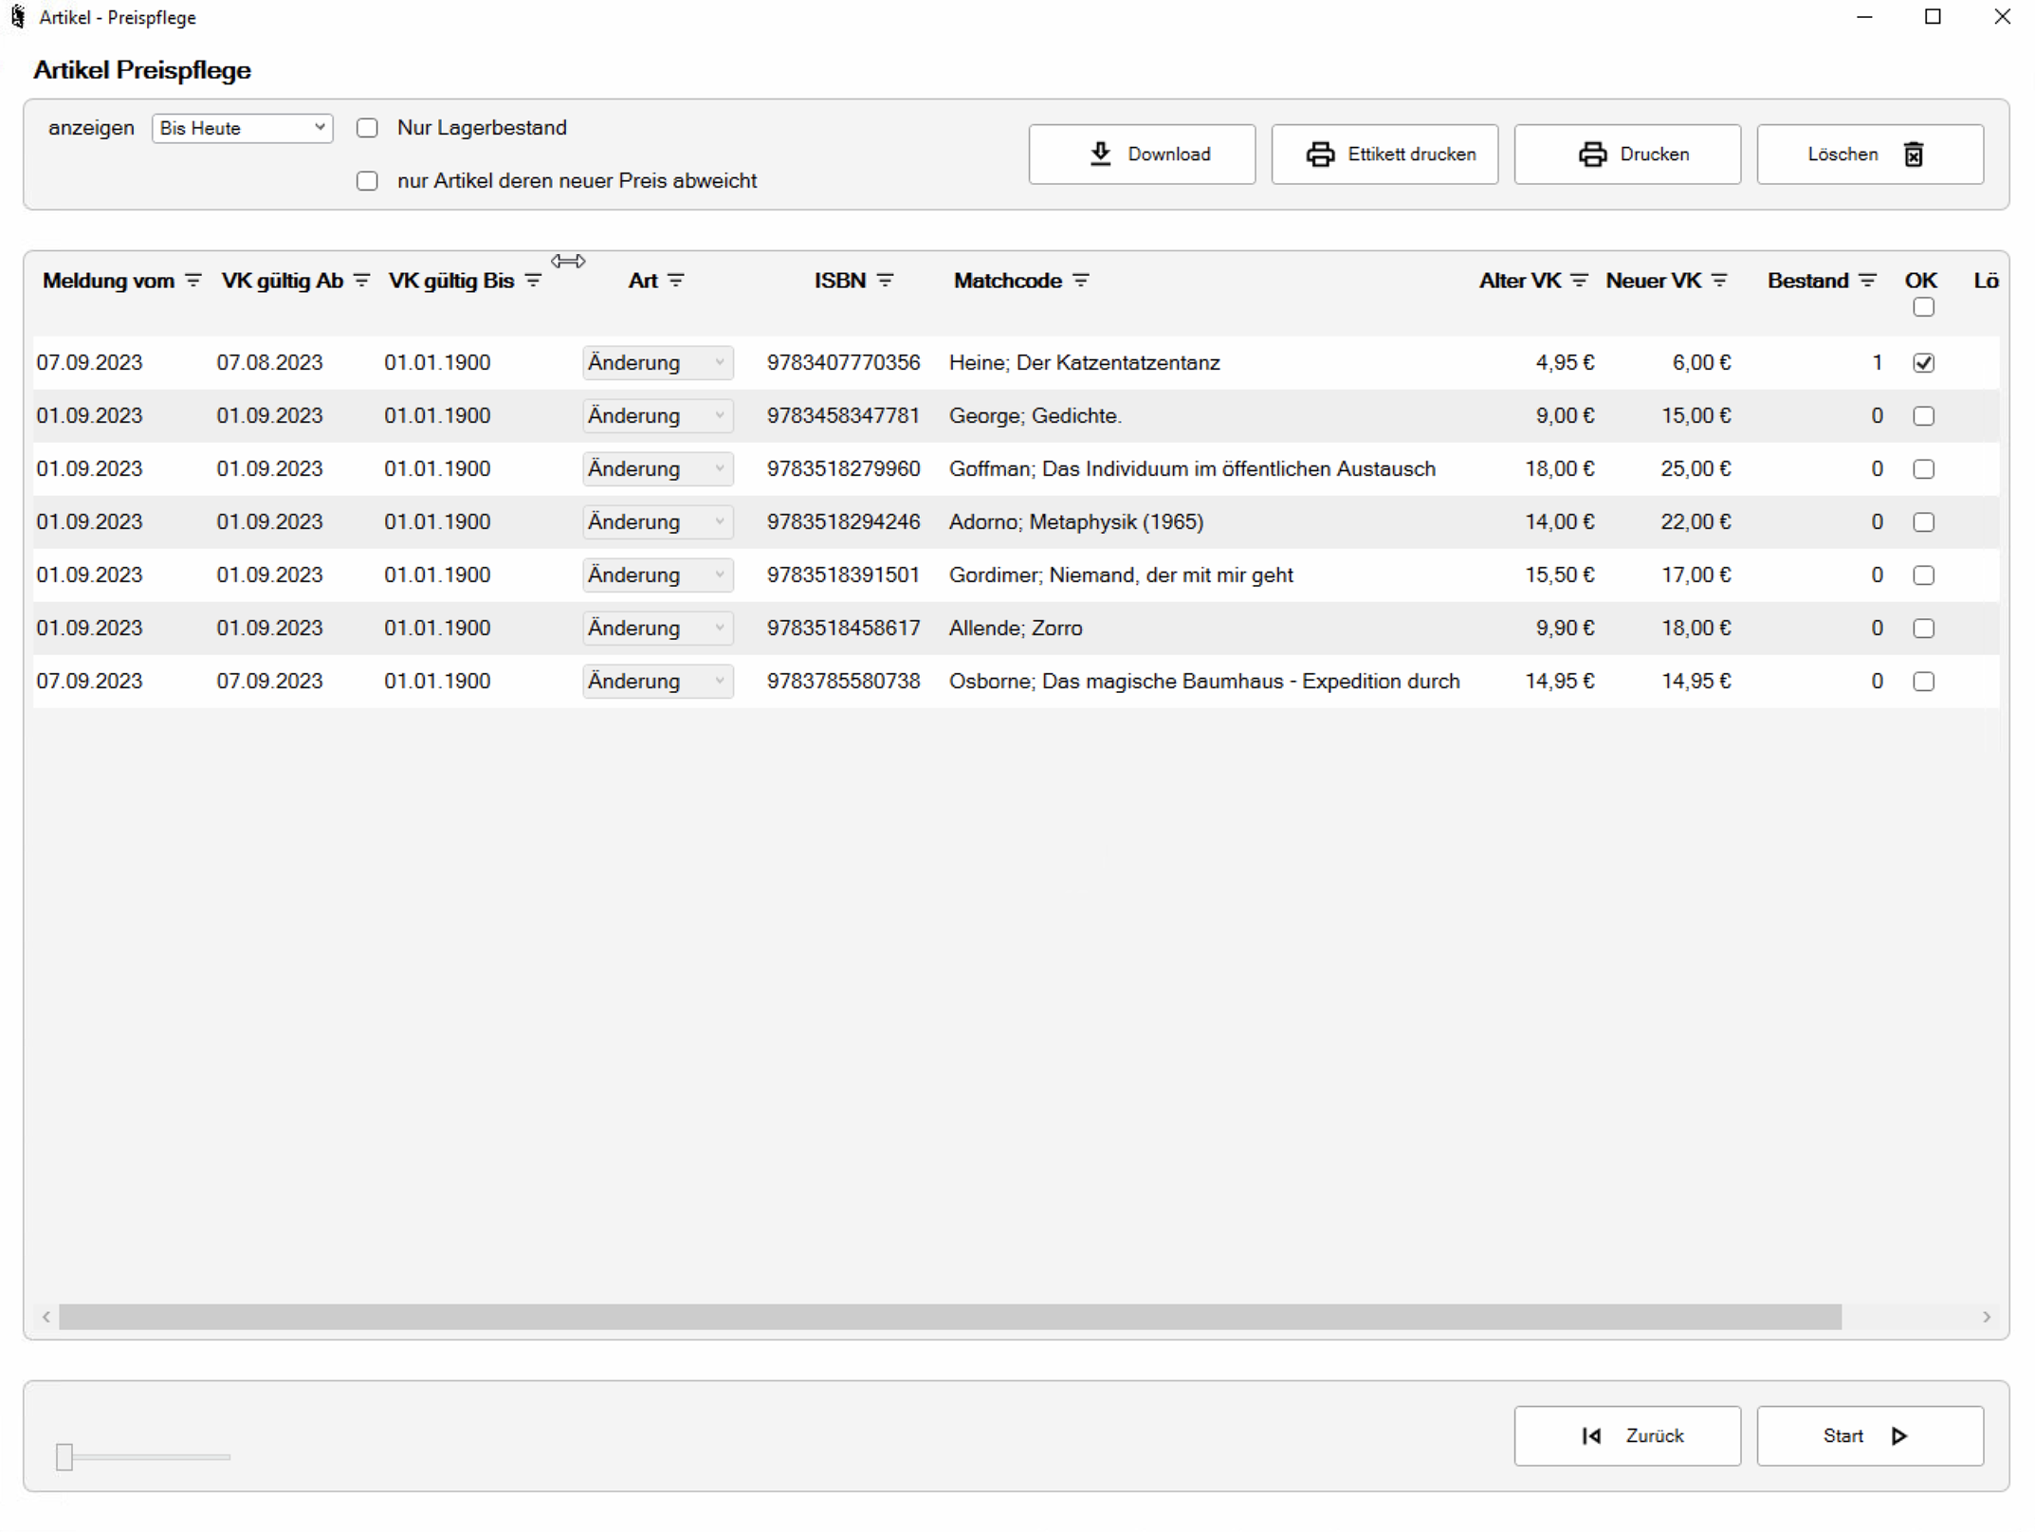Select ISBN cell 9783458347781
2035x1532 pixels.
pos(843,416)
